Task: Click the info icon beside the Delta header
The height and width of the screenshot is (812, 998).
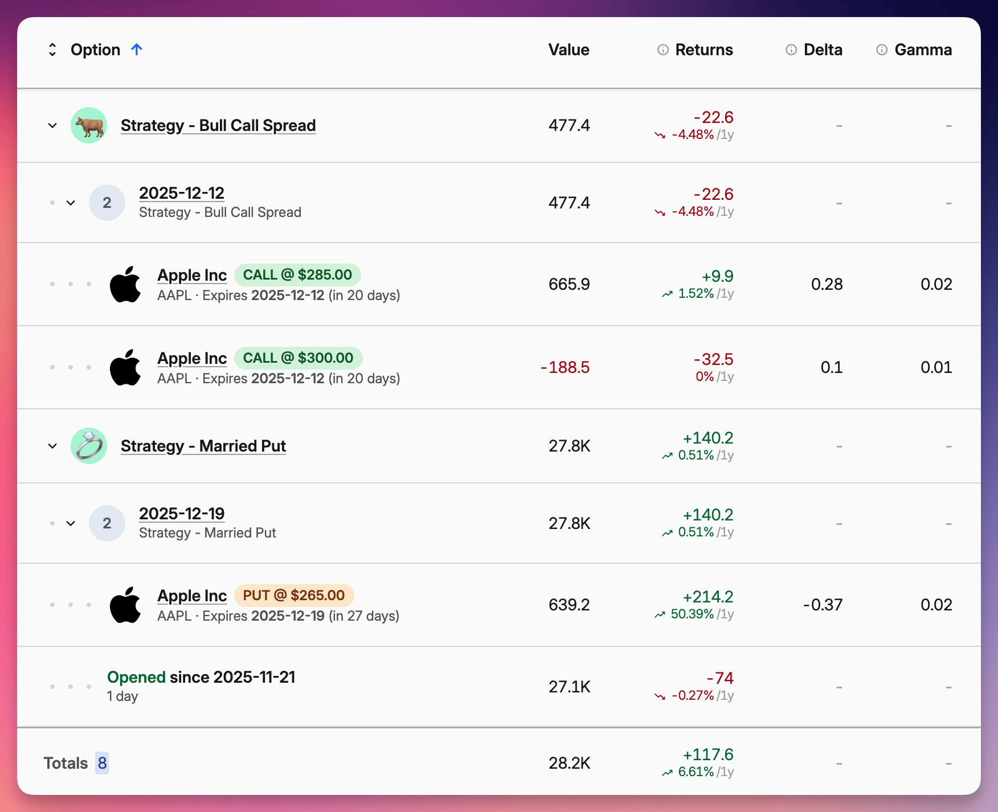Action: pyautogui.click(x=791, y=50)
